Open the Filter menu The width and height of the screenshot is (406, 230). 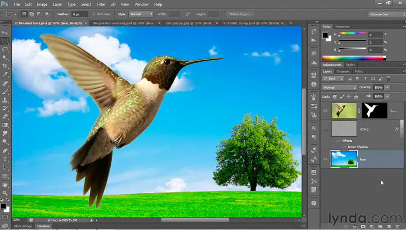[101, 4]
